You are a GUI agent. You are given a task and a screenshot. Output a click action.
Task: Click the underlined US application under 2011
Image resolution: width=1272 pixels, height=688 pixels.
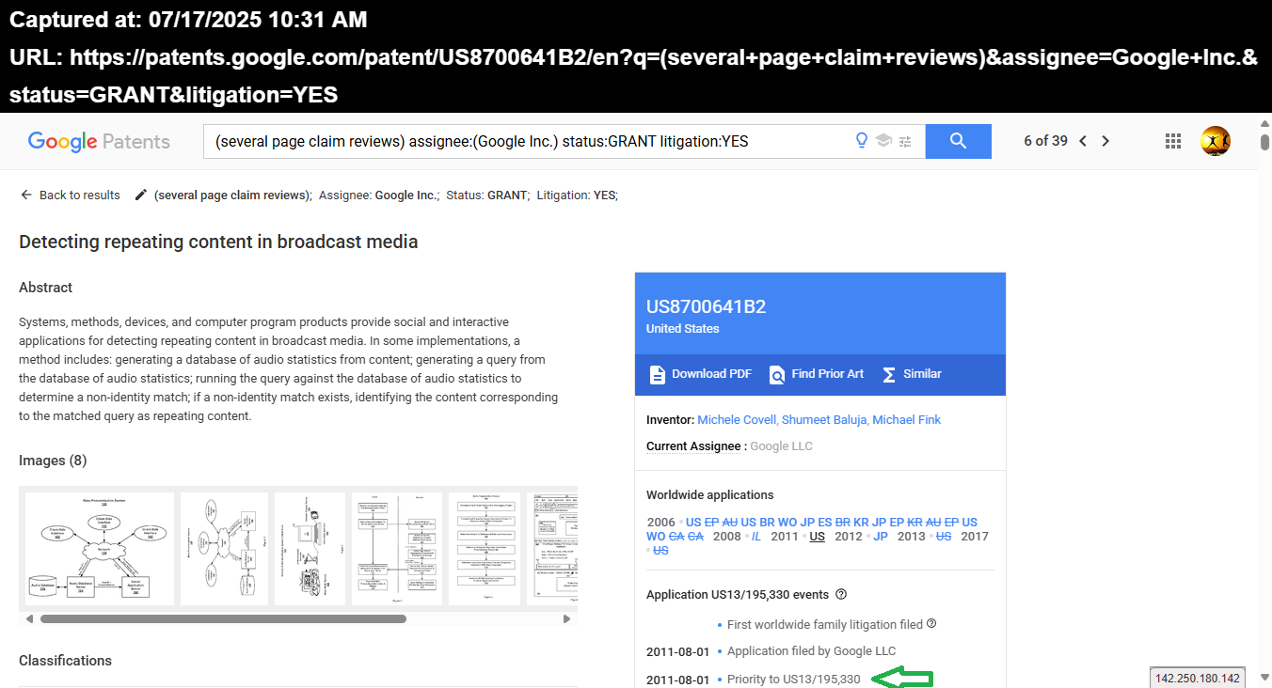817,536
